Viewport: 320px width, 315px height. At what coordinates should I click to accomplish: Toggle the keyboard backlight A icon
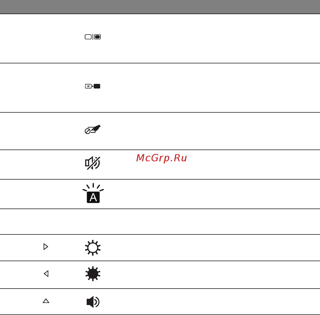click(x=93, y=193)
